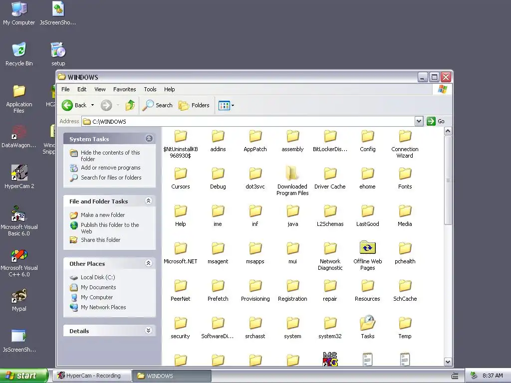Select the My Computer desktop icon
The height and width of the screenshot is (383, 511).
[19, 13]
